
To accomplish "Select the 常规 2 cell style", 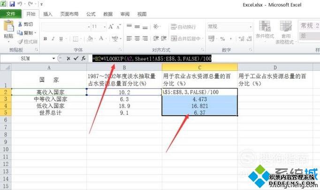I will click(x=309, y=26).
